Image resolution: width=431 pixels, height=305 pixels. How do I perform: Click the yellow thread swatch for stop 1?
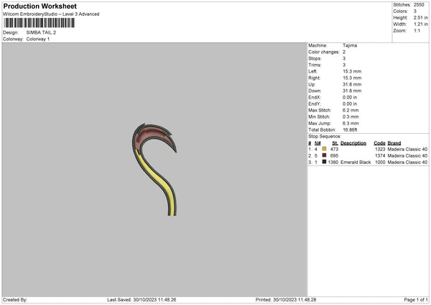tap(325, 149)
